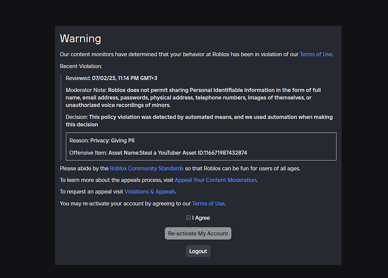The height and width of the screenshot is (278, 388).
Task: Click the Reason: Privacy: Giving PII line
Action: coord(102,140)
